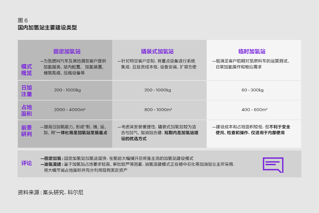319x213 pixels.
Task: Click the 临时加氢站 outlook description text
Action: pos(252,130)
